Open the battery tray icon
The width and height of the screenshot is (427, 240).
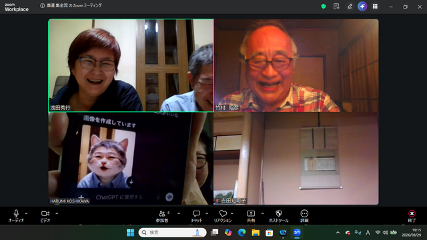[394, 233]
